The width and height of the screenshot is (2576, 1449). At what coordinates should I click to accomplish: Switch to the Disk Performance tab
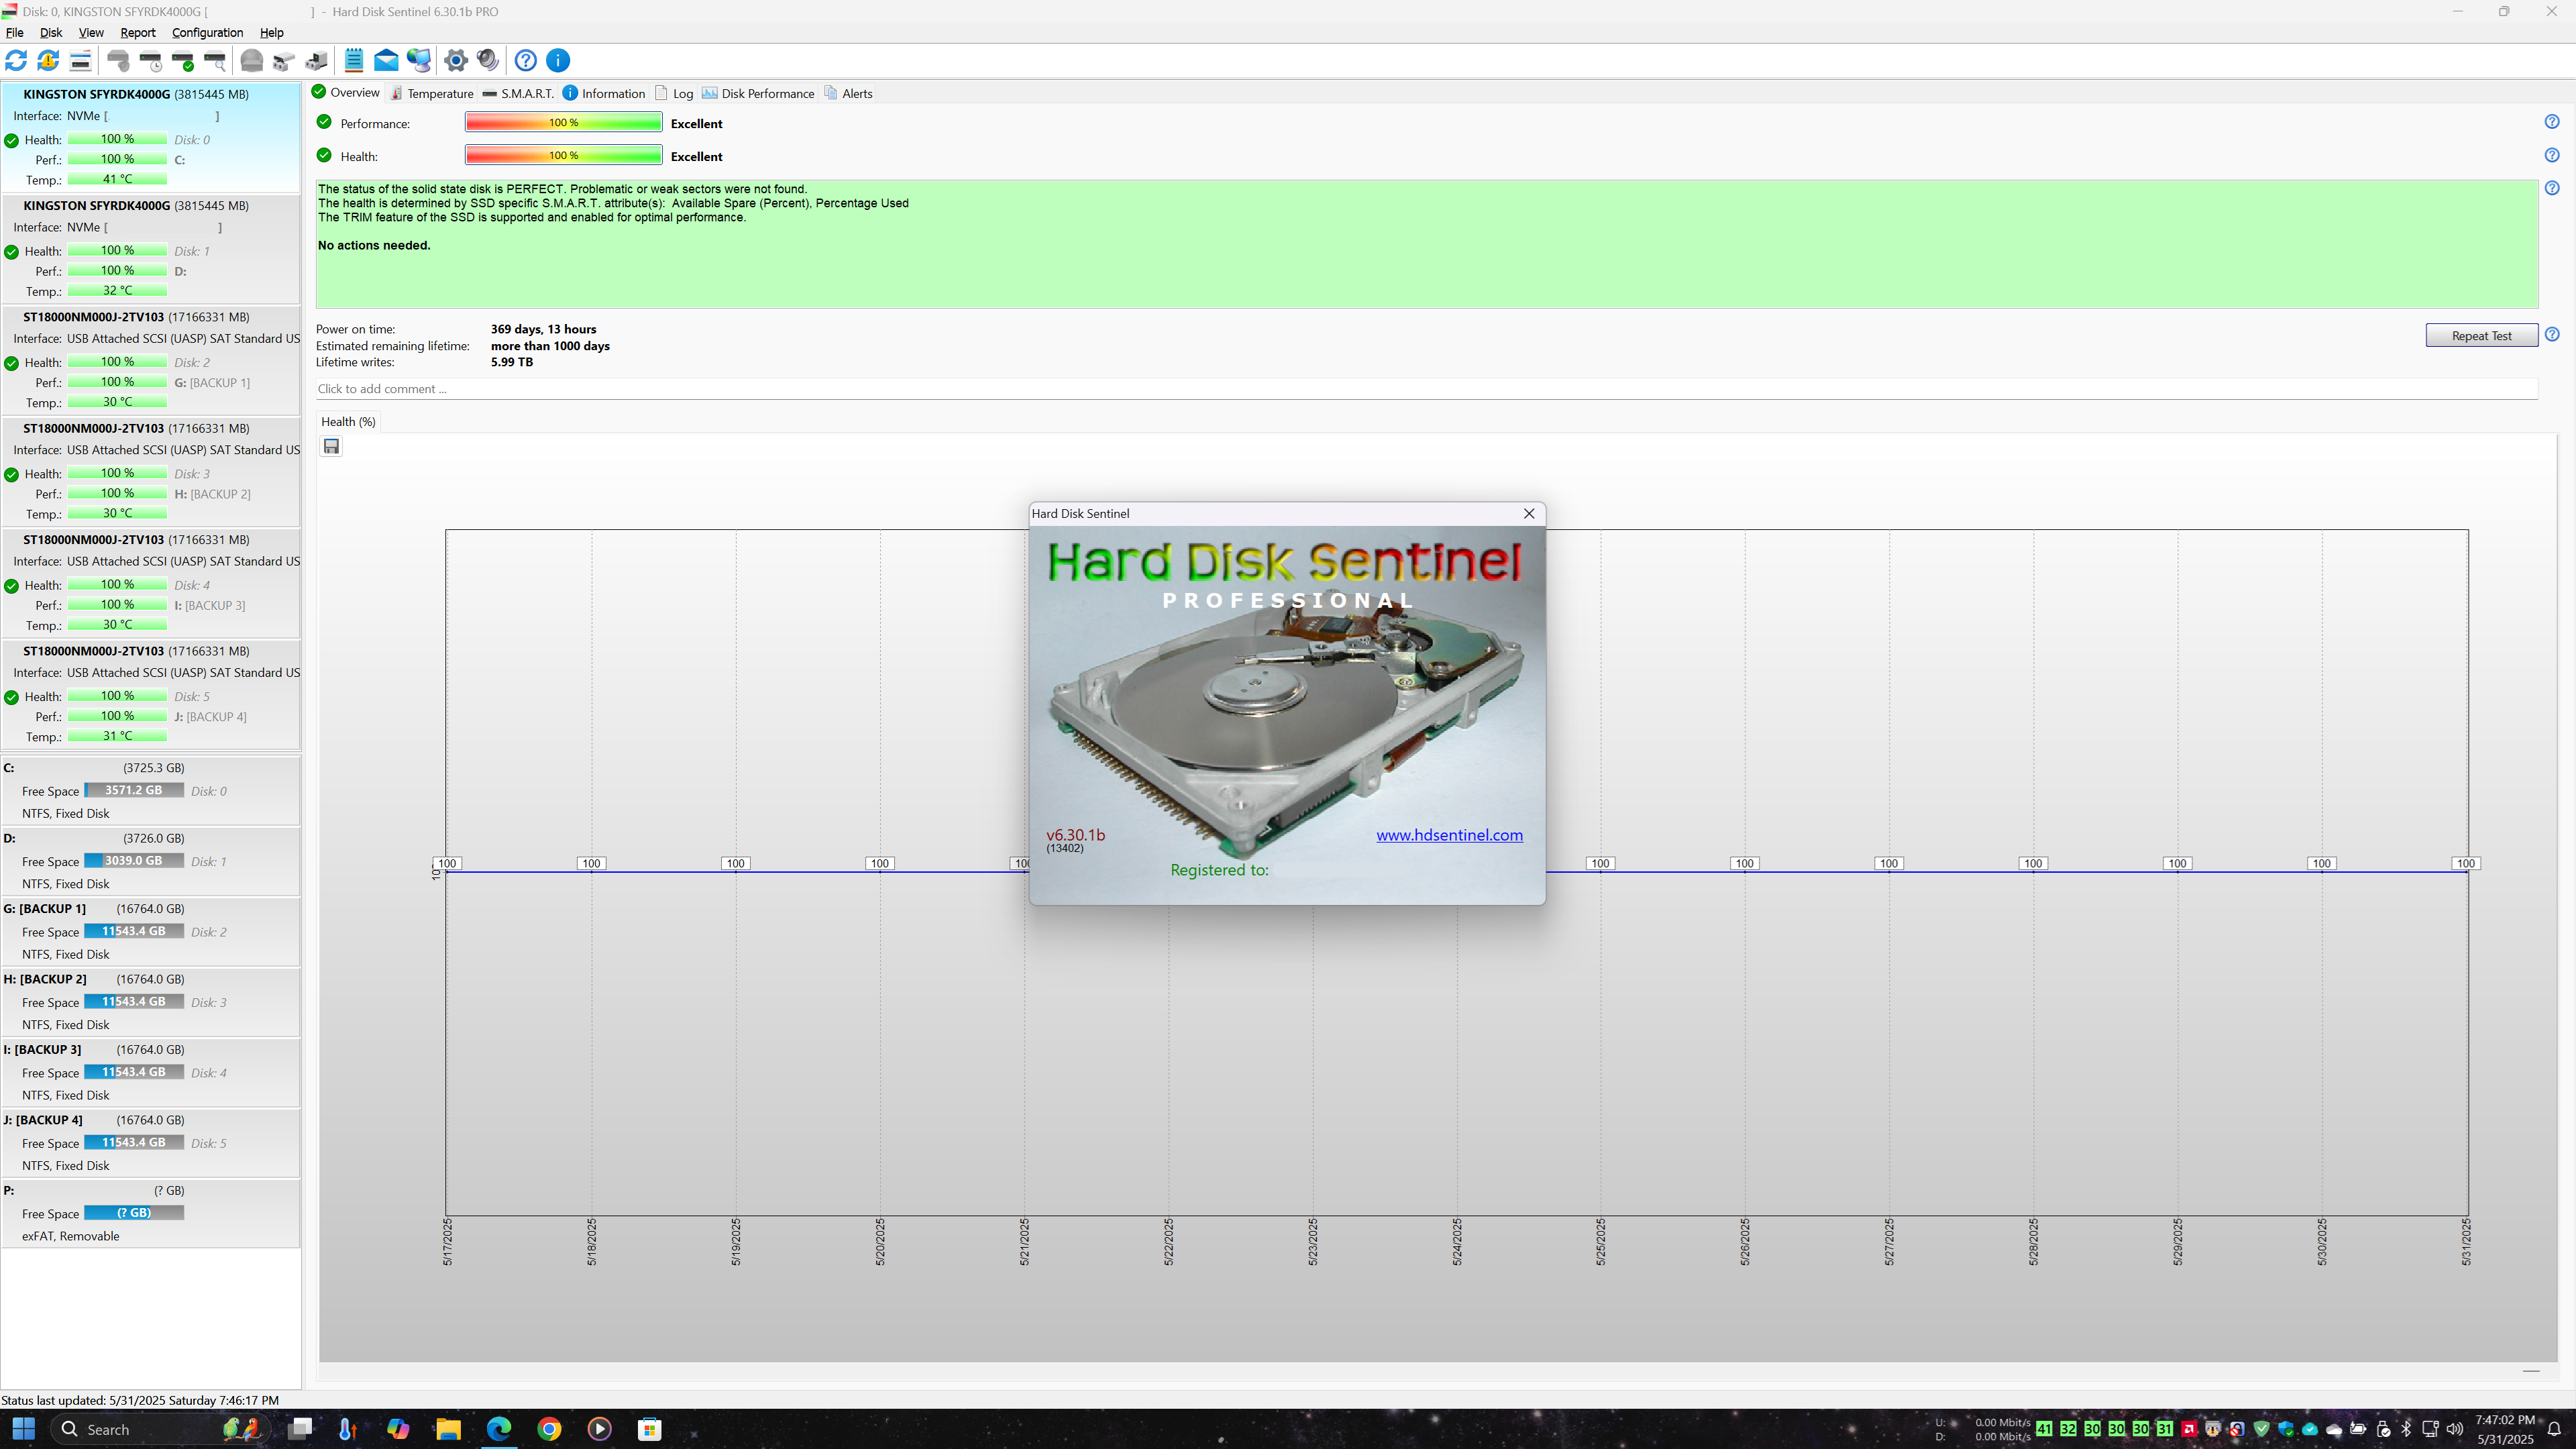(x=758, y=93)
